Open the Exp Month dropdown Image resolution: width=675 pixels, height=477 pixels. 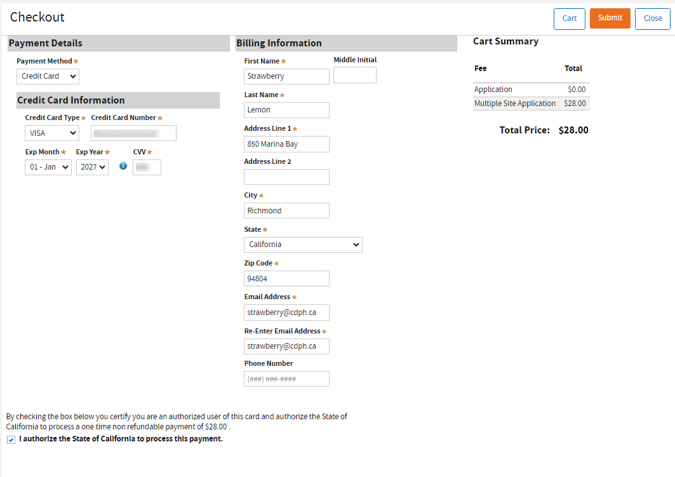pos(48,168)
